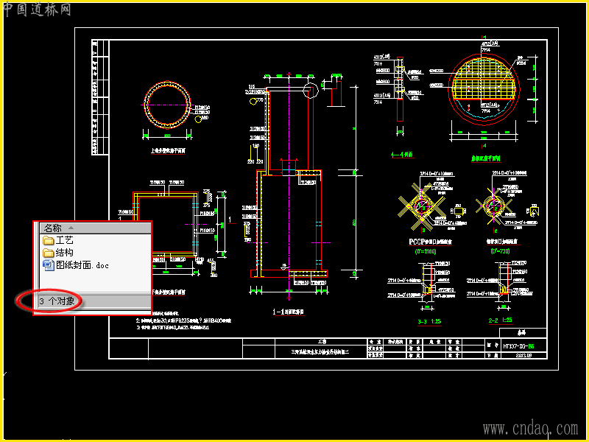Select the large red-circled reinforcement plan

point(484,89)
